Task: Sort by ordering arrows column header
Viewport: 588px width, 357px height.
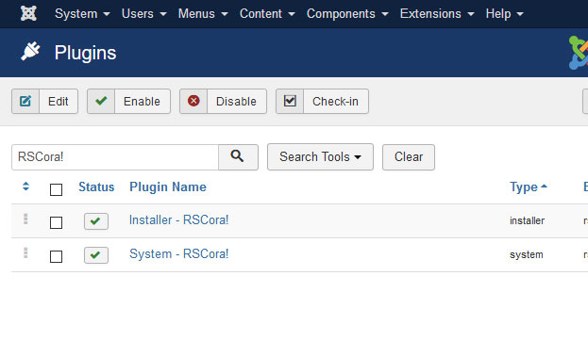Action: (25, 187)
